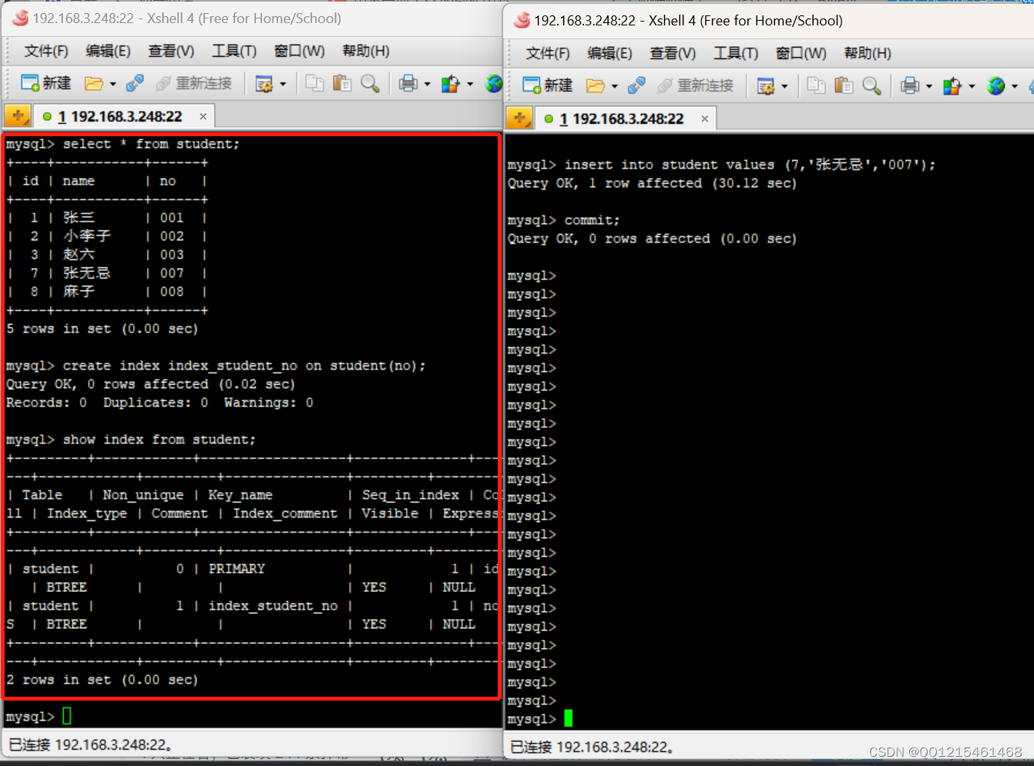Open 编辑(E) menu in left Xshell window

pyautogui.click(x=108, y=51)
